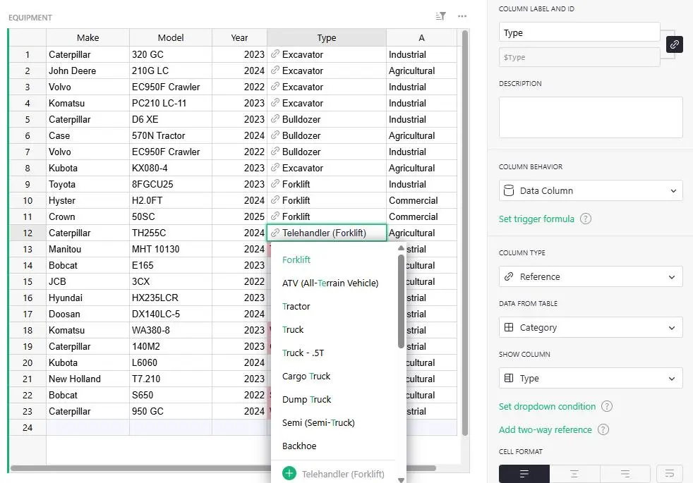Click the $Type column ID field
Image resolution: width=693 pixels, height=483 pixels.
[579, 57]
